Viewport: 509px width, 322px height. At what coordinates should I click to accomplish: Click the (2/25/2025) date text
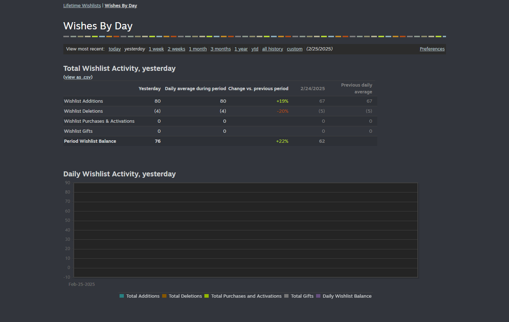(320, 49)
